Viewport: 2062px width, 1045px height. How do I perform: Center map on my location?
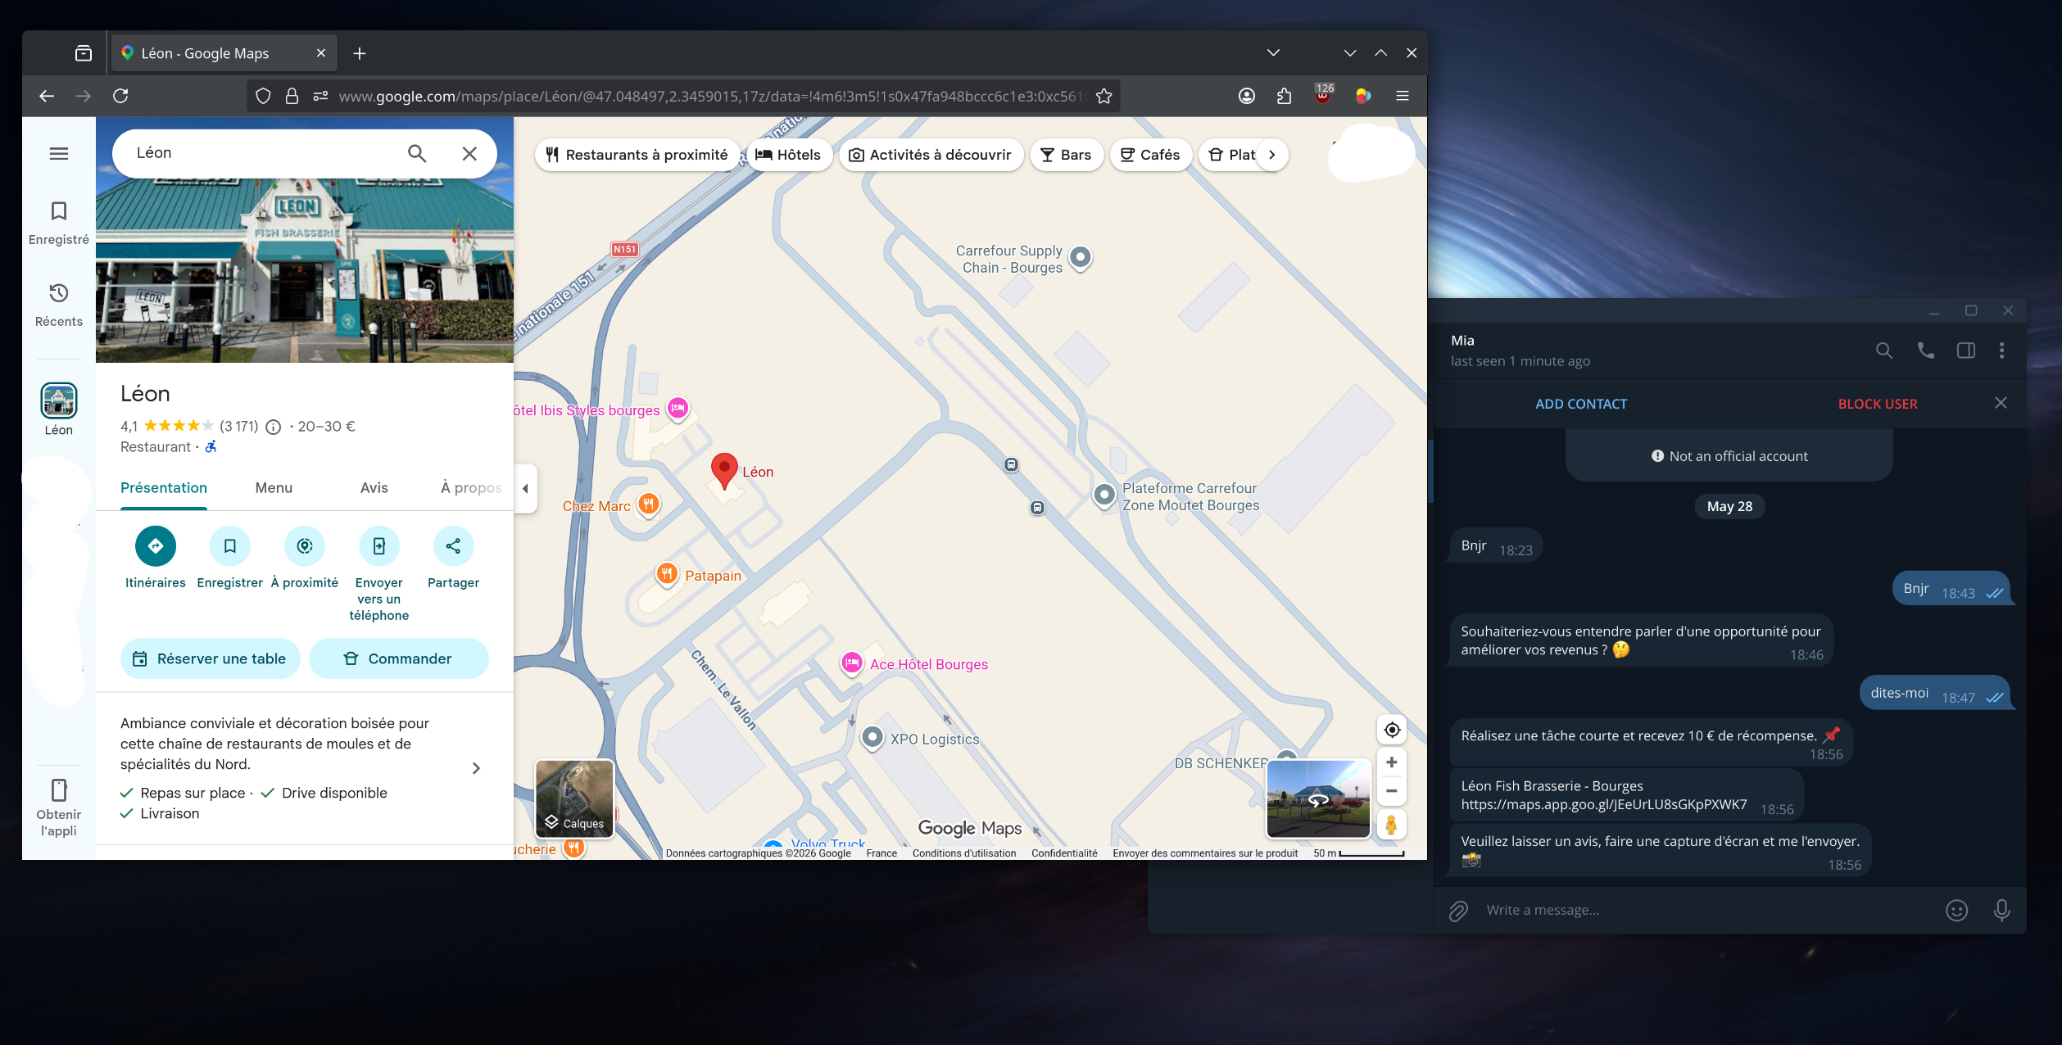[1392, 730]
